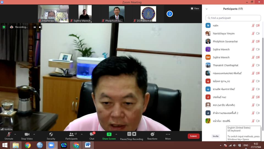
Task: Pause recording from top-left indicator
Action: [x=35, y=27]
